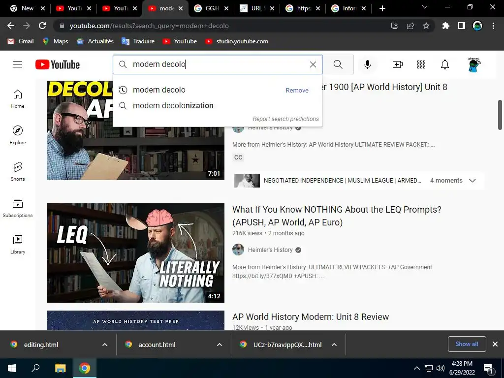This screenshot has height=378, width=504.
Task: Click the address bar URL
Action: pyautogui.click(x=149, y=26)
